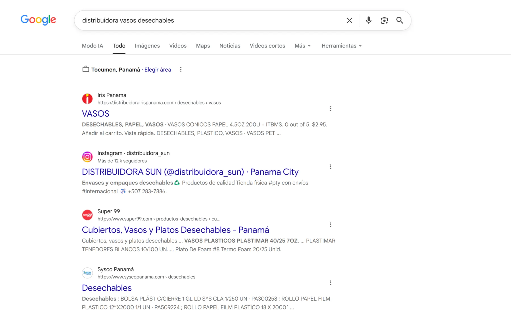Click the Super 99 site name
The width and height of the screenshot is (511, 310).
[109, 211]
